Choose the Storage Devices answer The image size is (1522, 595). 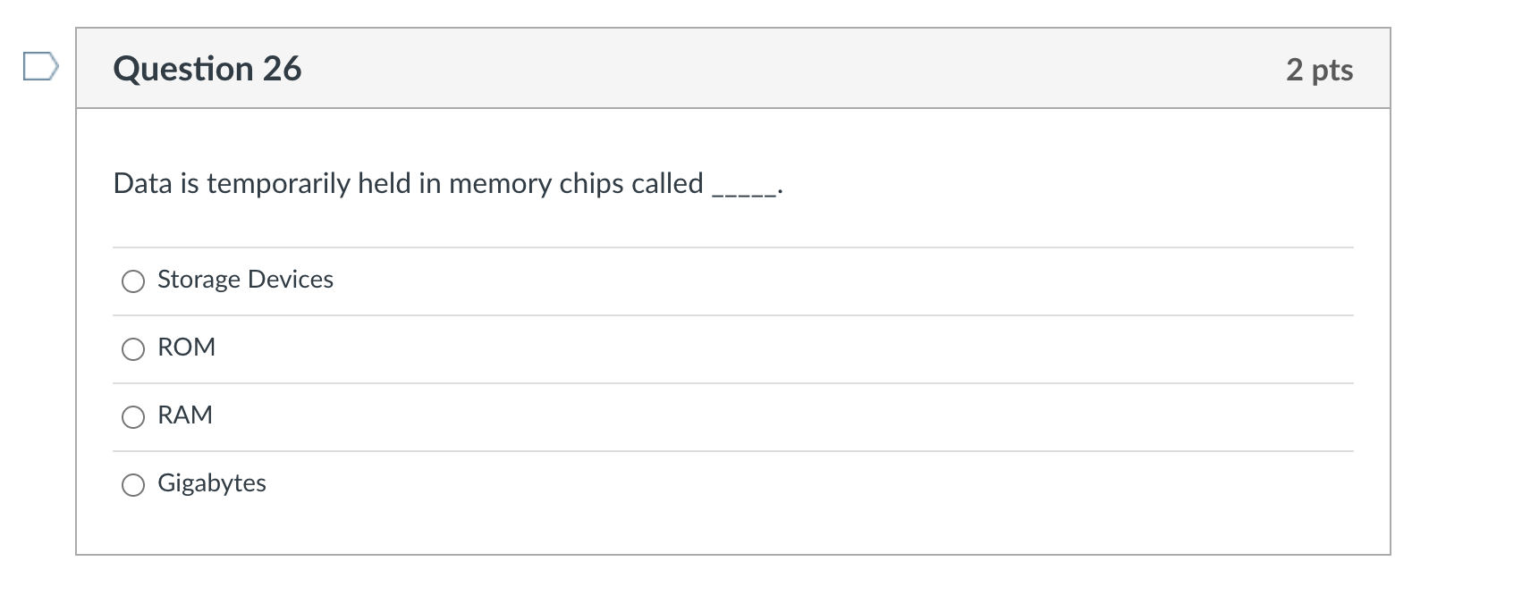(133, 281)
